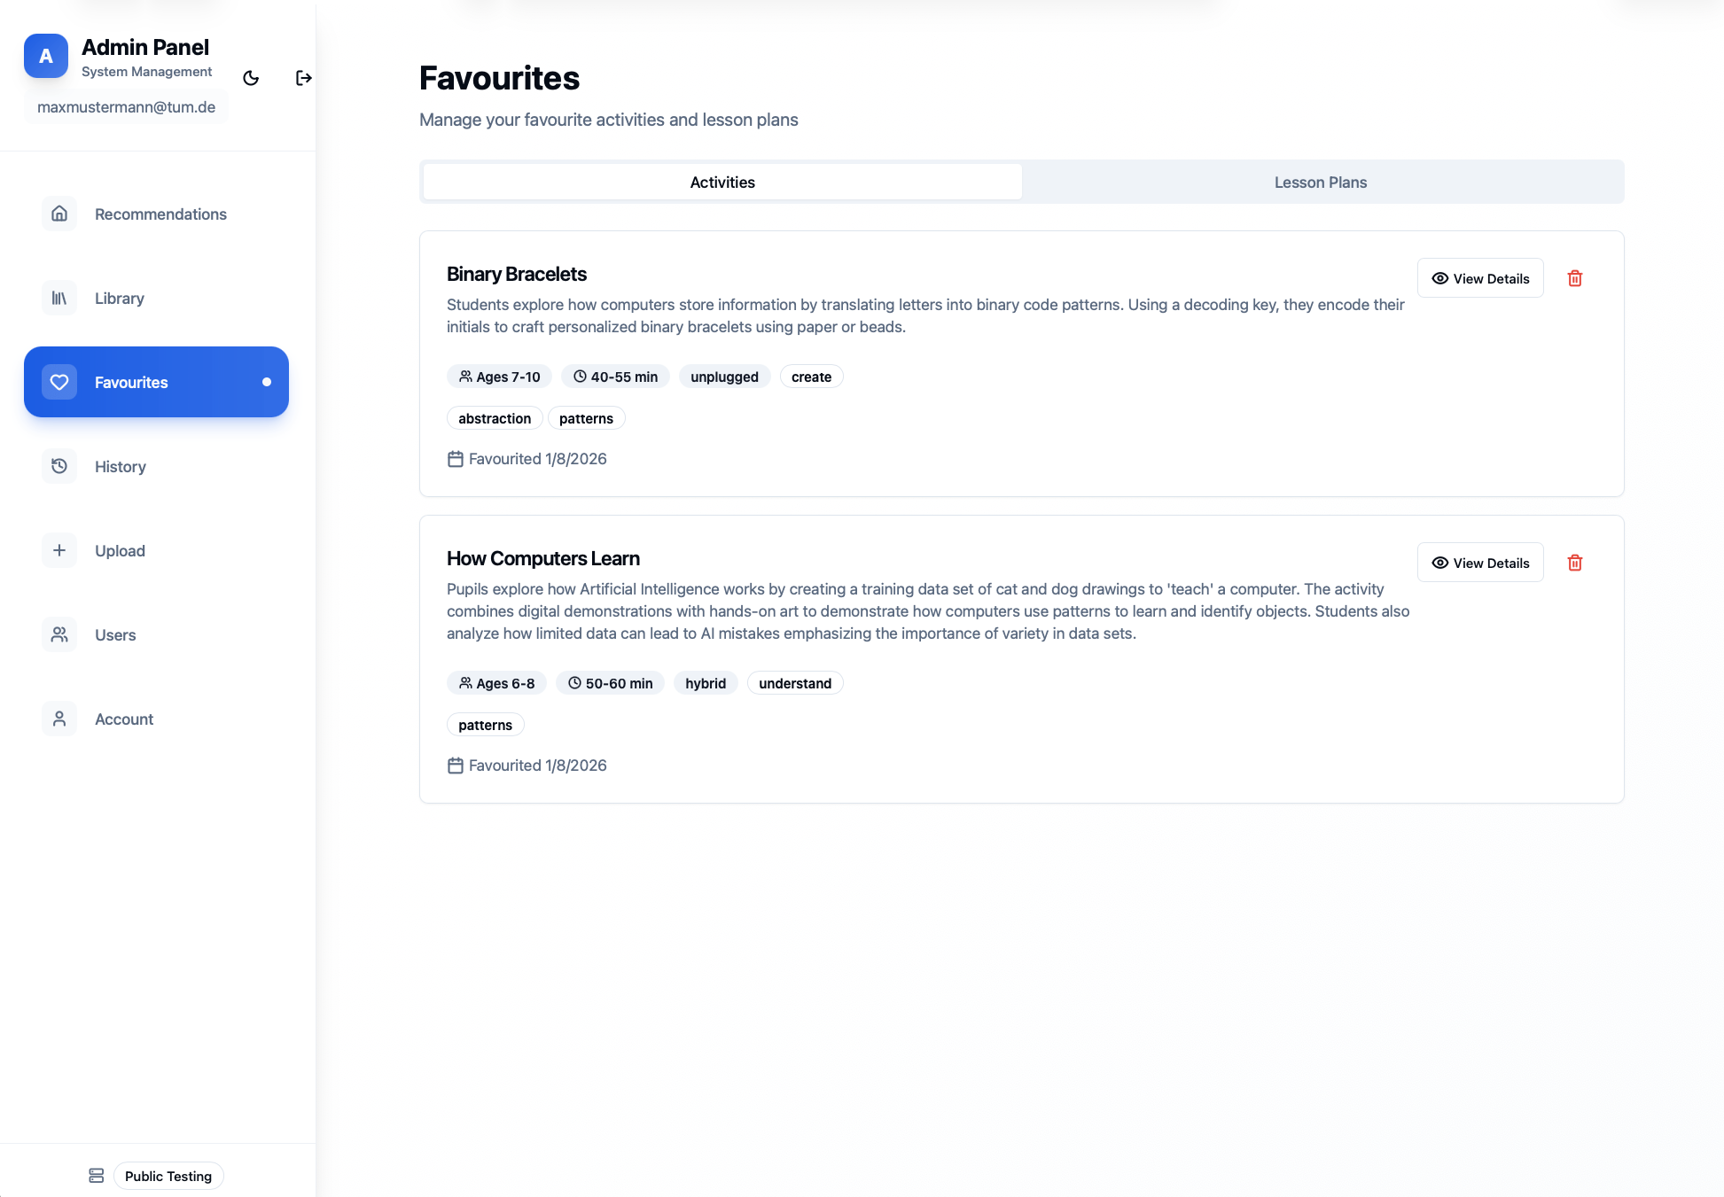
Task: Open the Library sidebar item
Action: point(119,298)
